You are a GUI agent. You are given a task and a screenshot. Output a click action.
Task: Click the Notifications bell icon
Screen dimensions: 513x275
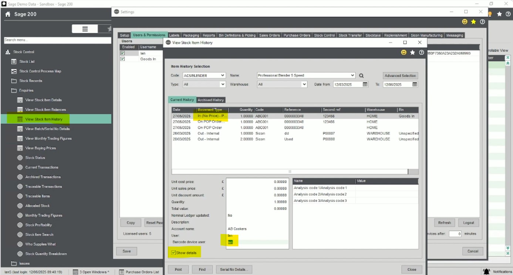486,272
